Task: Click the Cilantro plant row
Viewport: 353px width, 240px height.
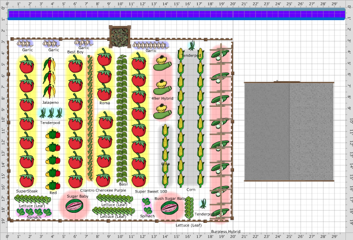Action: (90, 118)
